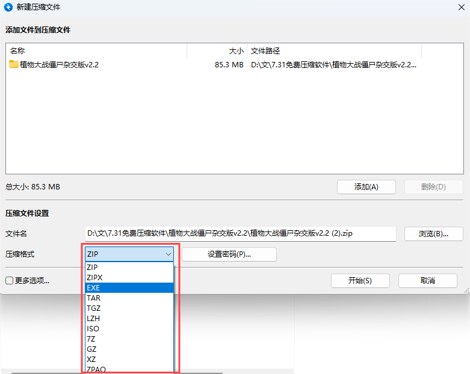Choose ZIP from the format list

tap(129, 267)
